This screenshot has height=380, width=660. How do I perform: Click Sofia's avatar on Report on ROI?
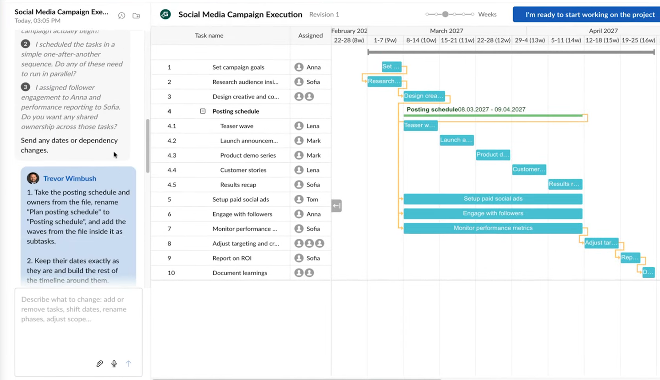(x=299, y=258)
